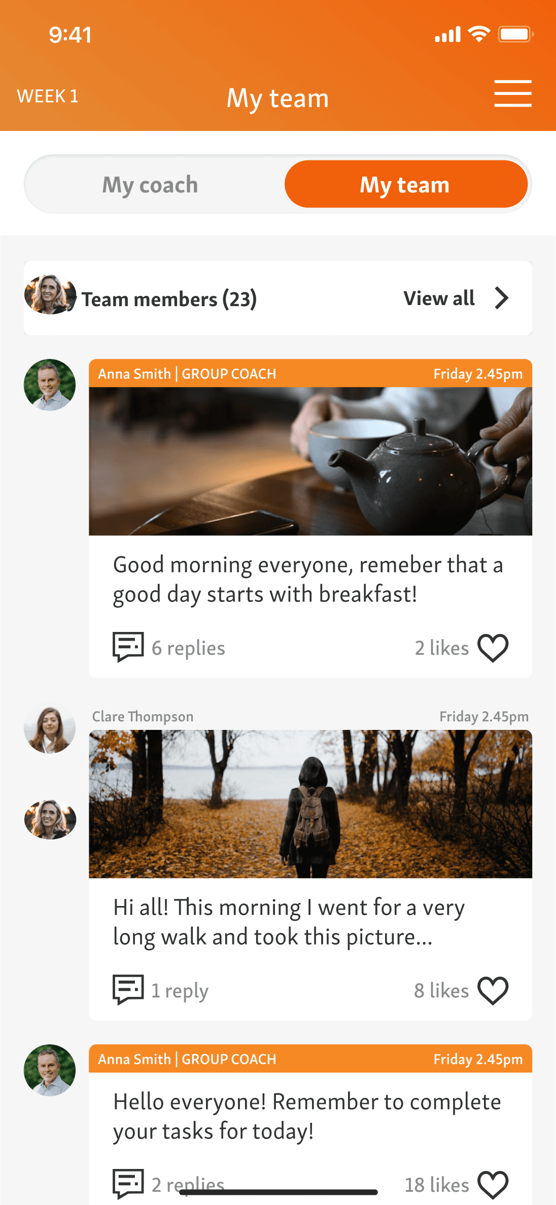
Task: Open the 1 reply on Clare's post
Action: [x=180, y=991]
